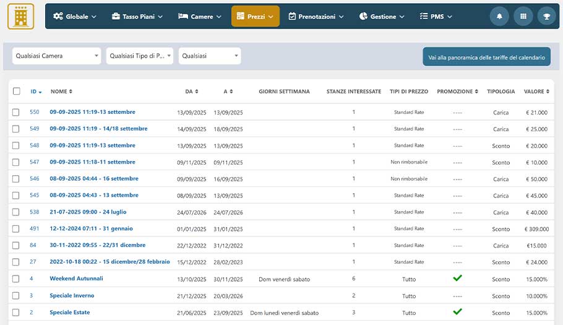Viewport: 563px width, 325px height.
Task: Click the hotel logo icon
Action: point(20,17)
